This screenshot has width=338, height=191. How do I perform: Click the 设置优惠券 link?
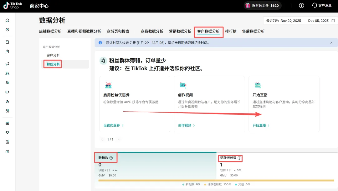pyautogui.click(x=113, y=125)
